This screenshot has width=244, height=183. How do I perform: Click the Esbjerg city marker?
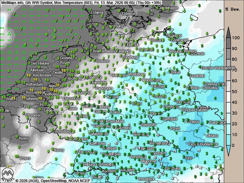click(89, 12)
